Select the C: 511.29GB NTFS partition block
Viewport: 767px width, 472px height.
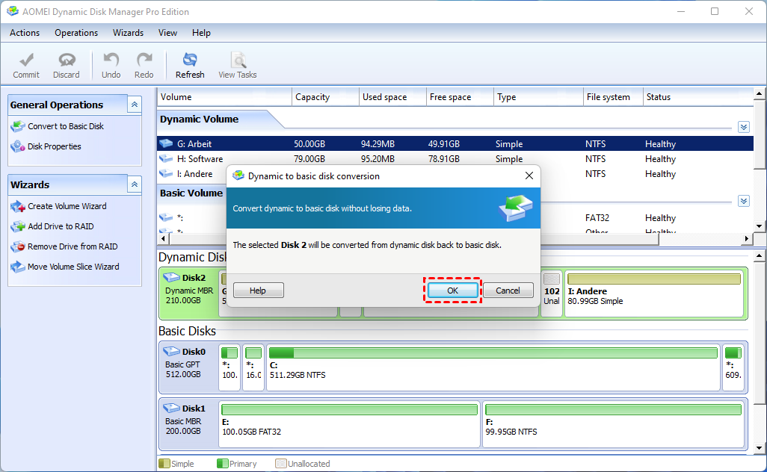(493, 367)
